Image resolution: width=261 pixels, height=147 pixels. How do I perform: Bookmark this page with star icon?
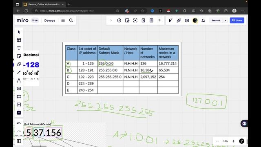(143, 11)
